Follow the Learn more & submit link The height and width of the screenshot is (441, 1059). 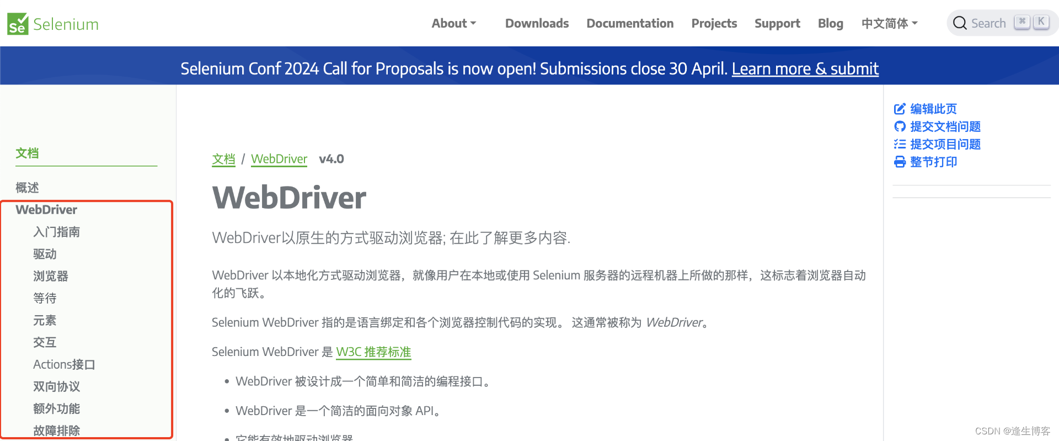pyautogui.click(x=805, y=68)
